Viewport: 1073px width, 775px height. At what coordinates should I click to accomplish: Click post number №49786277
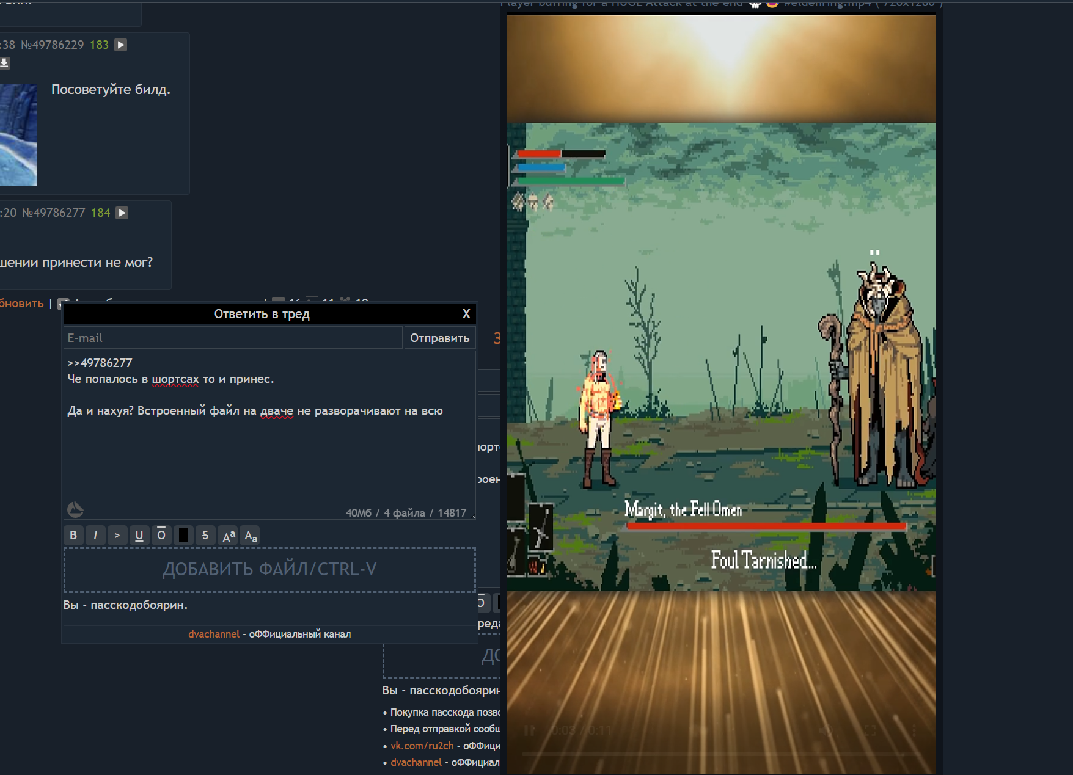[54, 213]
